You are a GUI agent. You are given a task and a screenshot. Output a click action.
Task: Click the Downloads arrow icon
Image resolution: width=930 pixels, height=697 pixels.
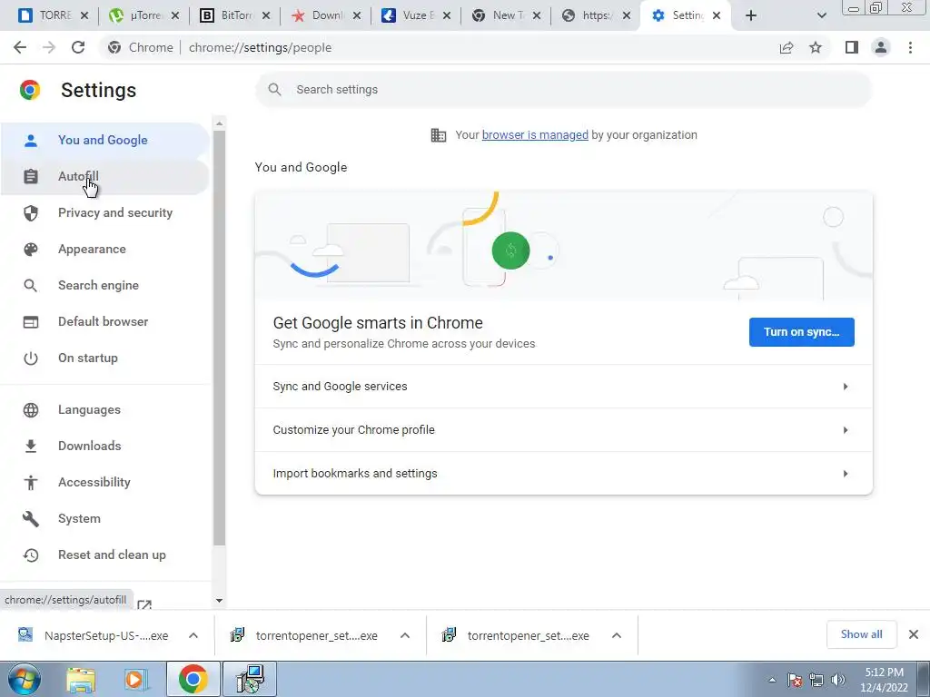[30, 447]
